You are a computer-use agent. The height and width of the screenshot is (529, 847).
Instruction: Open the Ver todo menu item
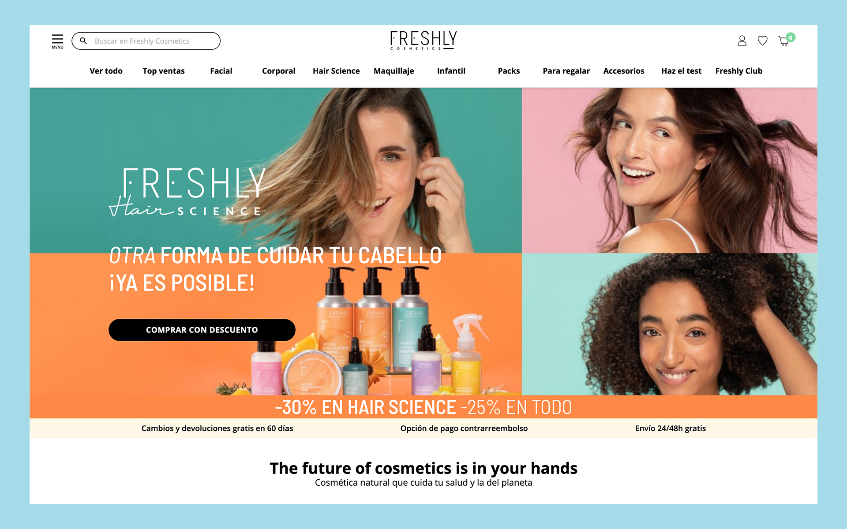(106, 71)
